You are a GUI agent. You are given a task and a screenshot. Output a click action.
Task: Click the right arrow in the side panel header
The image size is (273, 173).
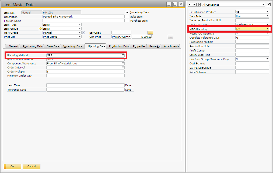[199, 5]
